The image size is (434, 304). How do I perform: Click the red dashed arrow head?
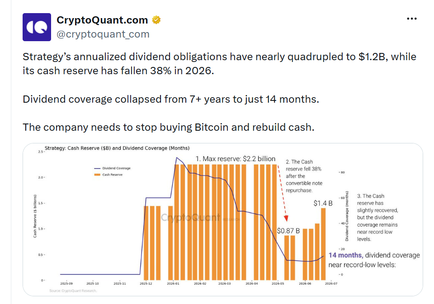(x=286, y=218)
